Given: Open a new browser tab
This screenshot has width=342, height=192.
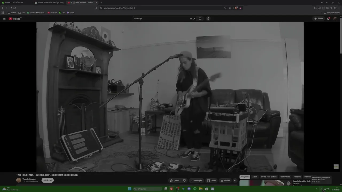Looking at the screenshot, I should click(101, 3).
